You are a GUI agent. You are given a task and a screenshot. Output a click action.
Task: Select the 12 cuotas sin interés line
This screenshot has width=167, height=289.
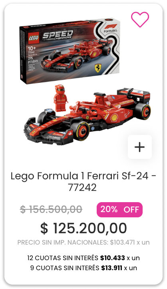tap(83, 258)
